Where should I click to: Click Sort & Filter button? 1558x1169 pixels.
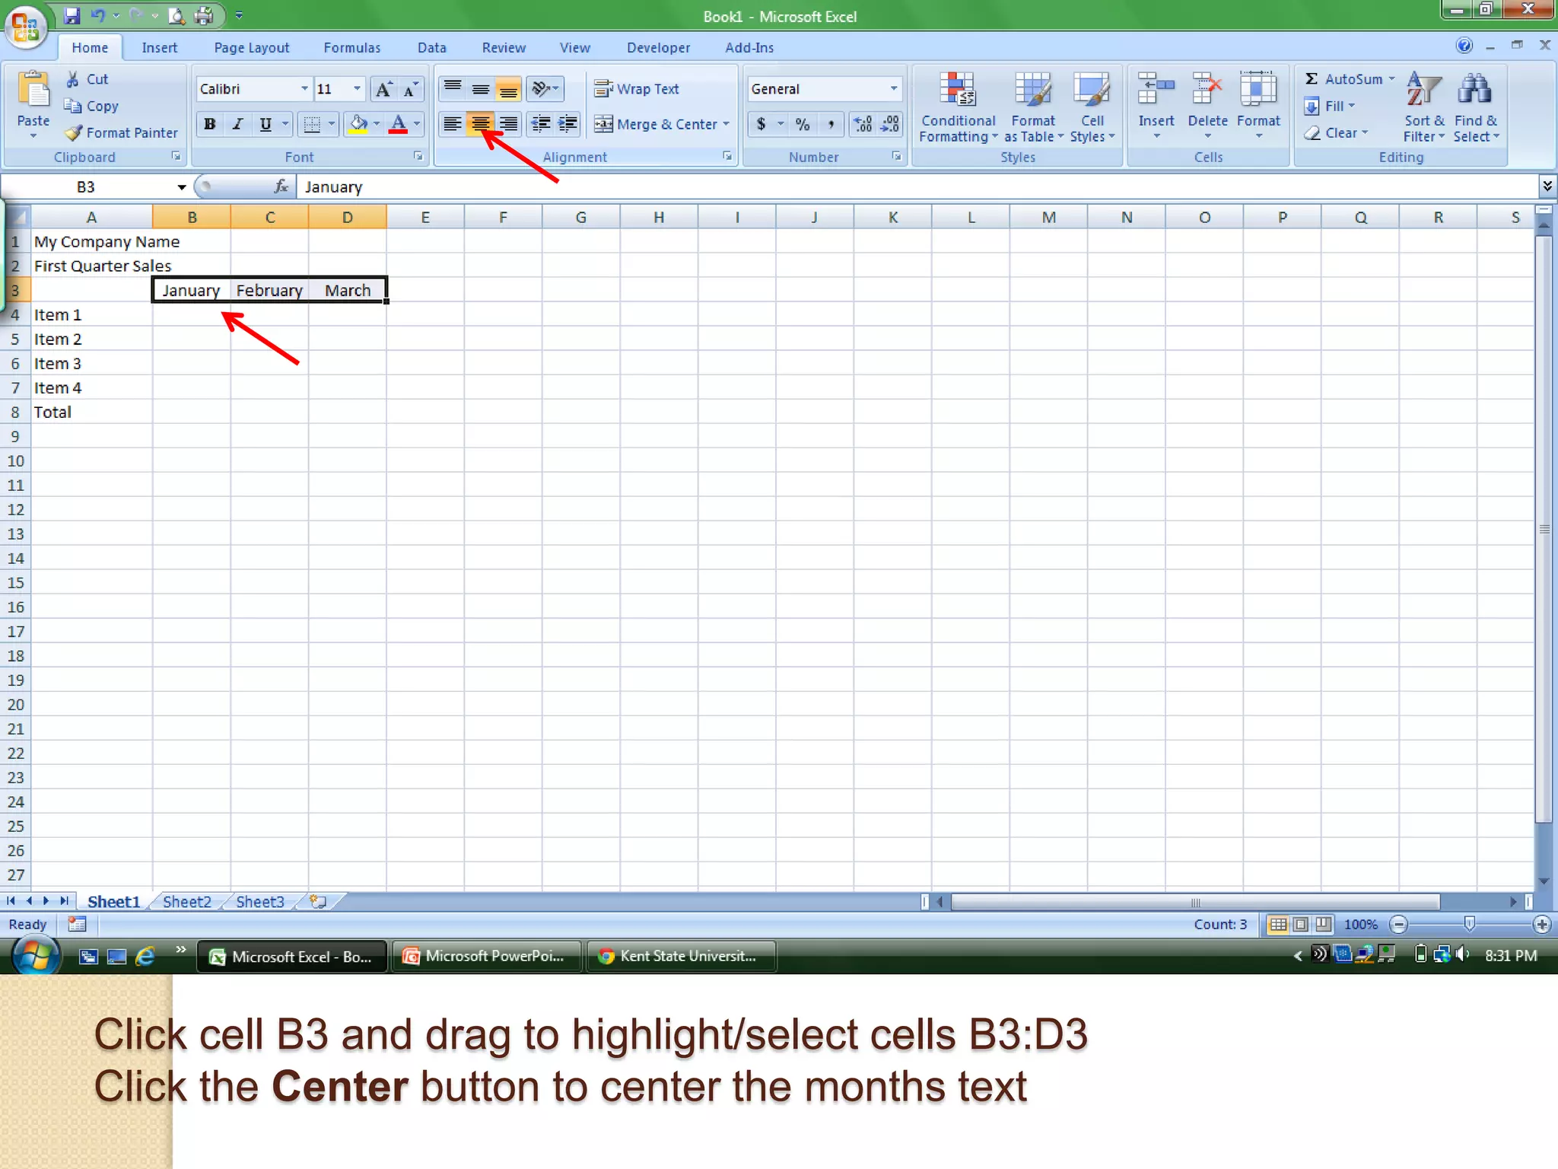coord(1424,107)
